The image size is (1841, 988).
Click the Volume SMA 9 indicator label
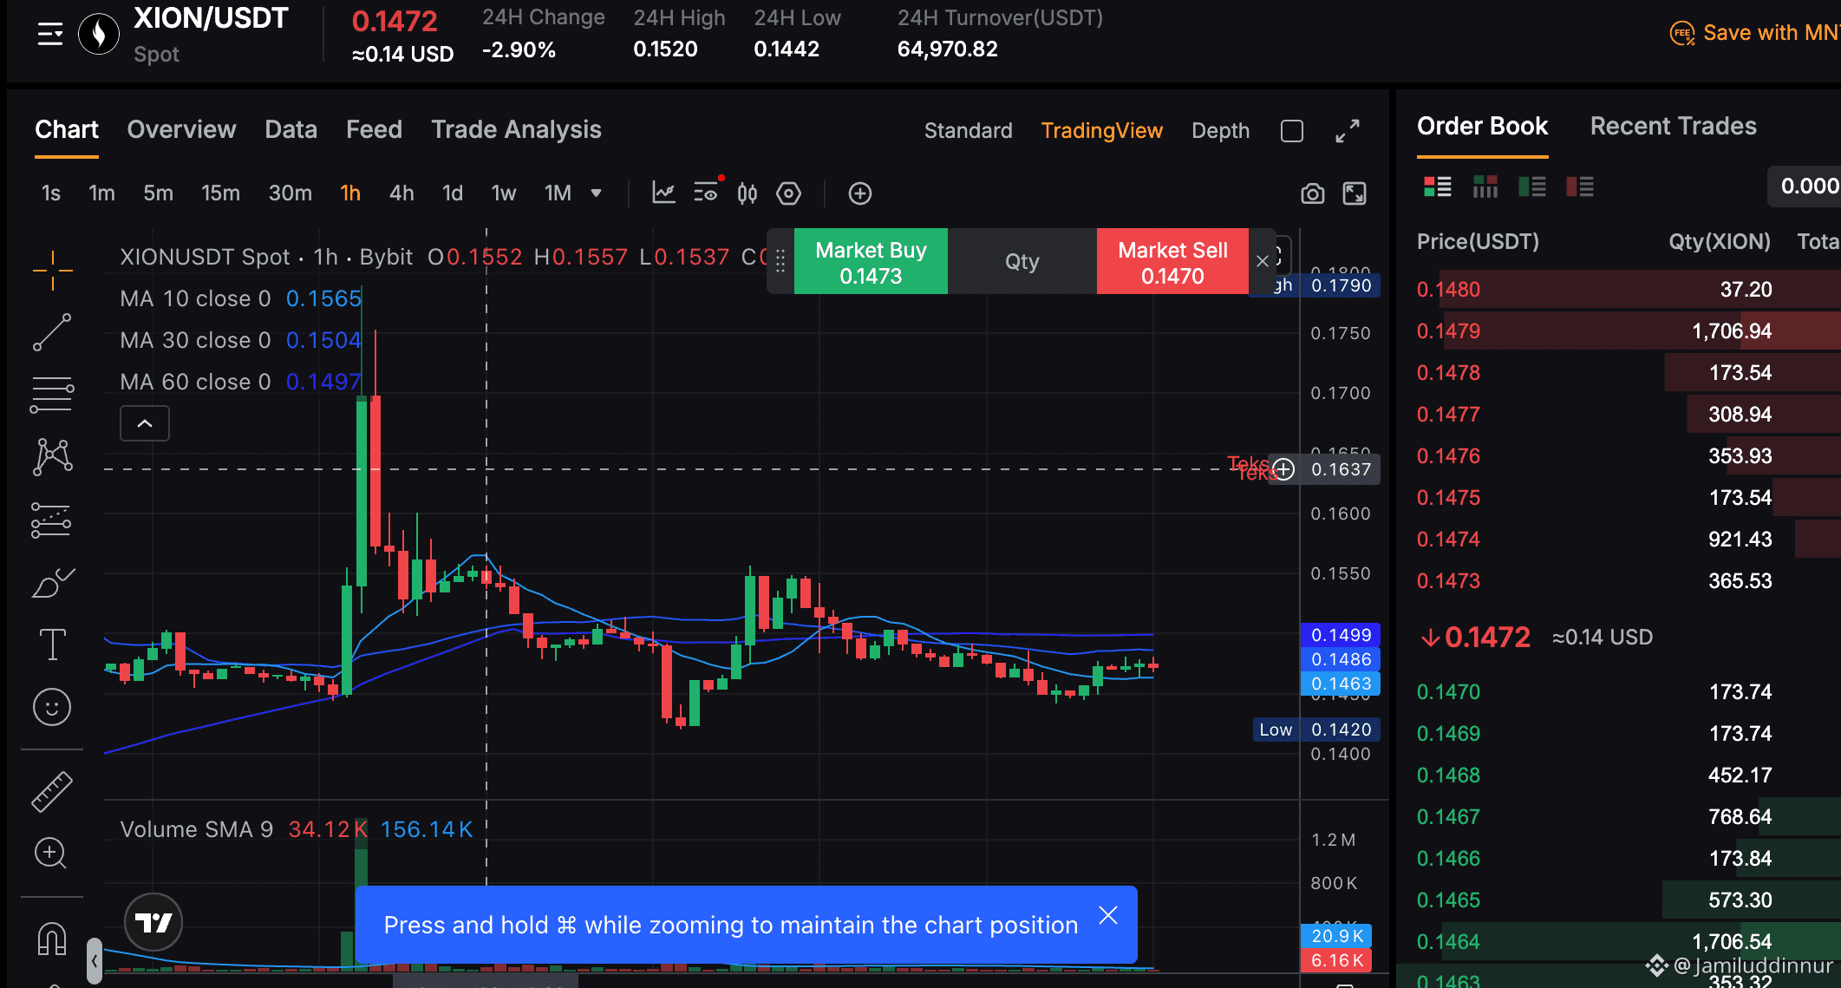click(196, 829)
